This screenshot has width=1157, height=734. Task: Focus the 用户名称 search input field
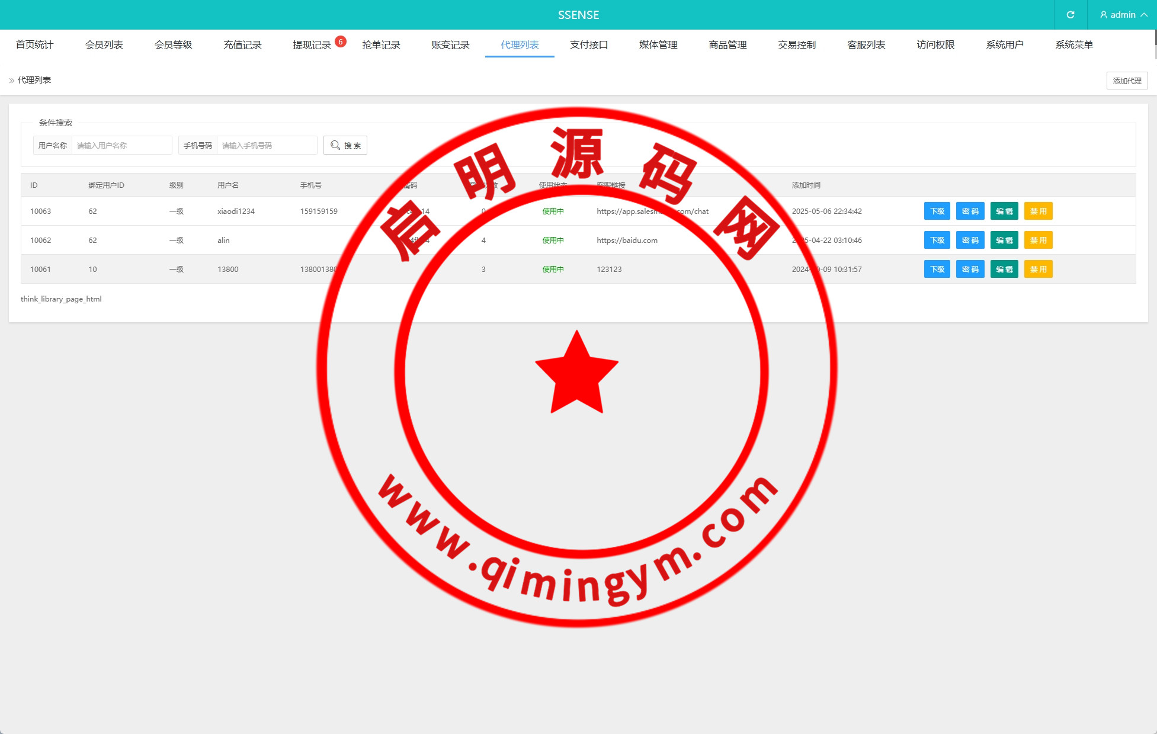pyautogui.click(x=121, y=145)
